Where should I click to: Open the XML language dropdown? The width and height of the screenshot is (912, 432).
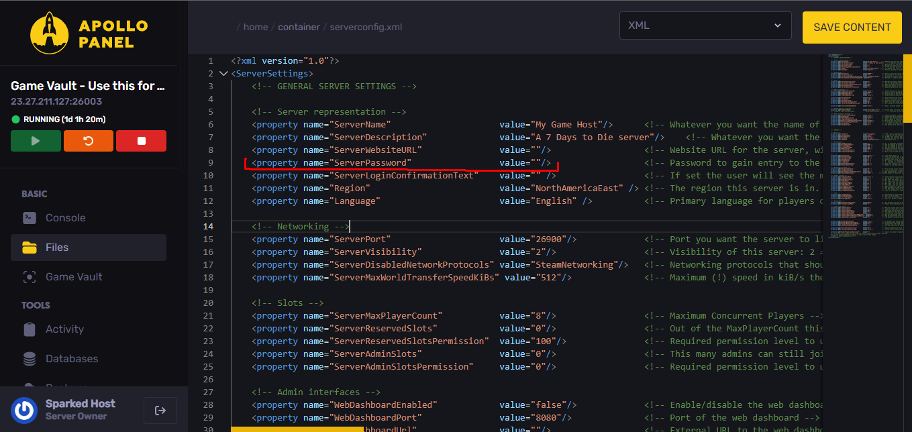[x=706, y=26]
